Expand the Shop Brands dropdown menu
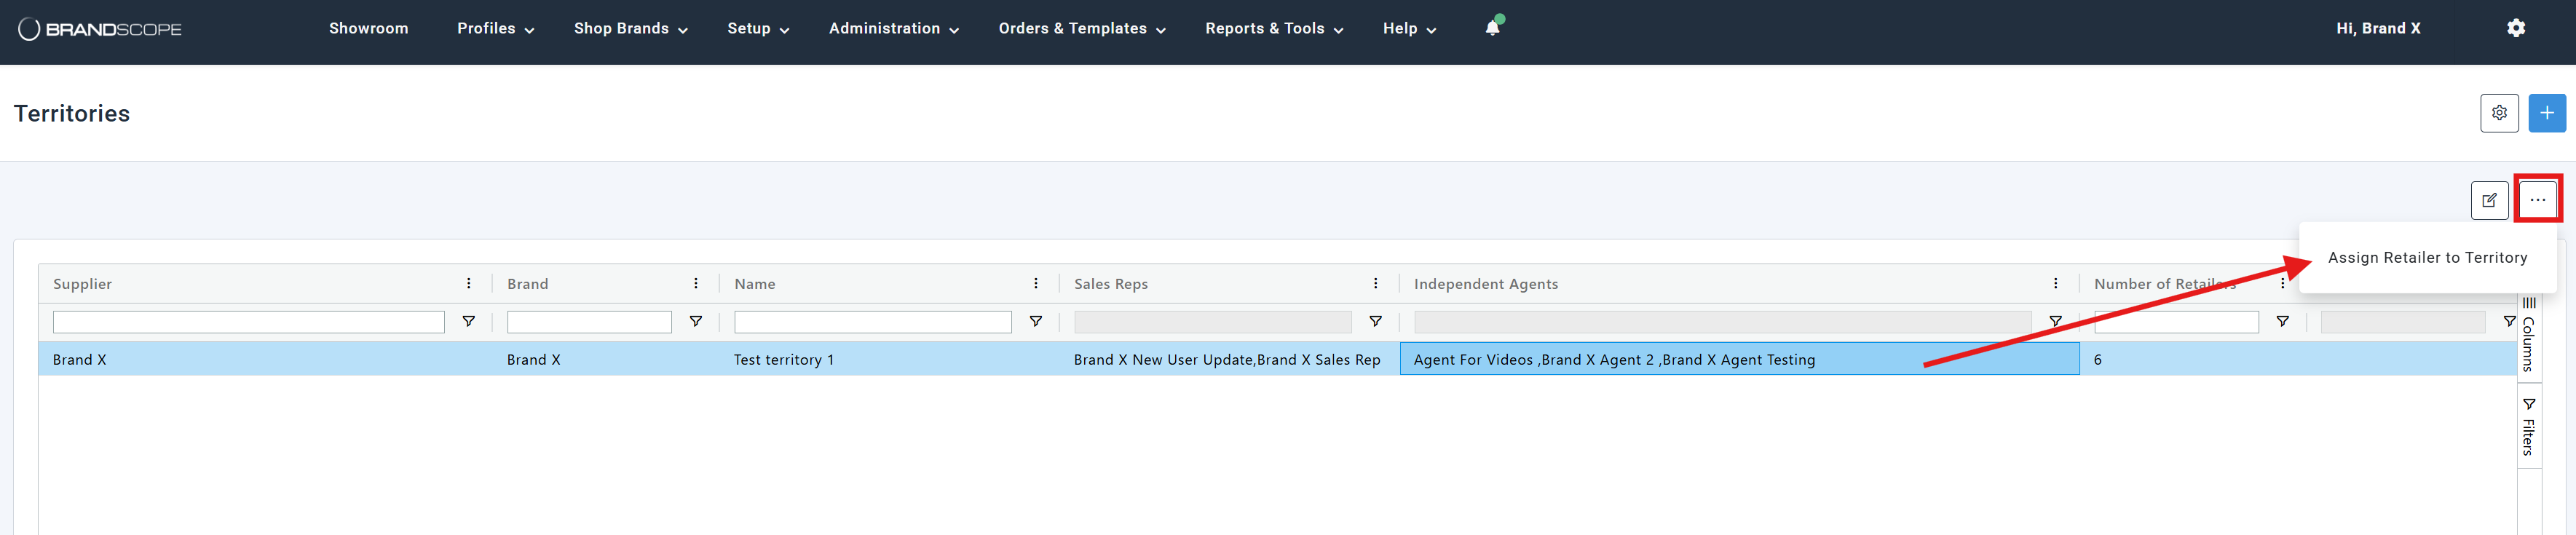 point(630,29)
